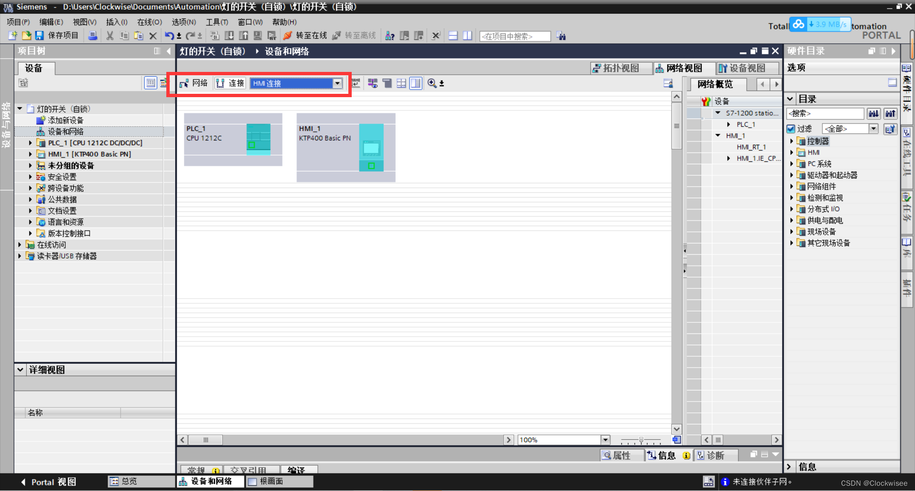
Task: Switch to Portal 视图
Action: pos(49,482)
